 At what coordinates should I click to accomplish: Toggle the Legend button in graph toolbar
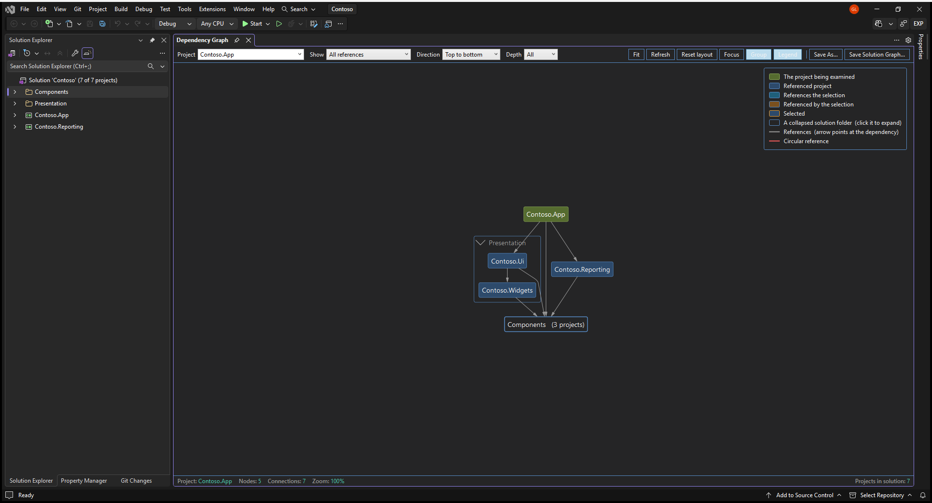pyautogui.click(x=787, y=55)
